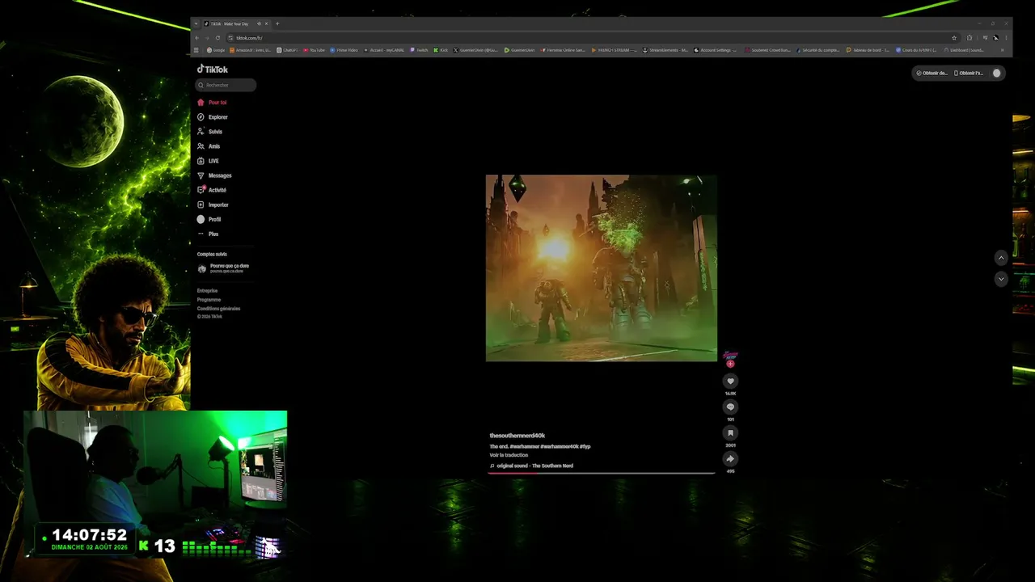Seek on the video progress bar
This screenshot has width=1035, height=582.
click(601, 473)
